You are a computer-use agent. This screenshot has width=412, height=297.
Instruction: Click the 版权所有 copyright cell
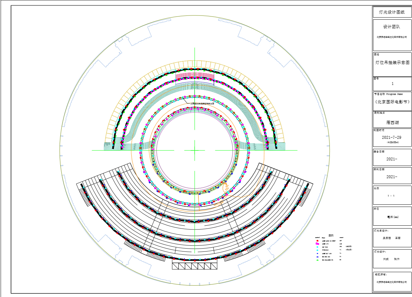tap(392, 282)
